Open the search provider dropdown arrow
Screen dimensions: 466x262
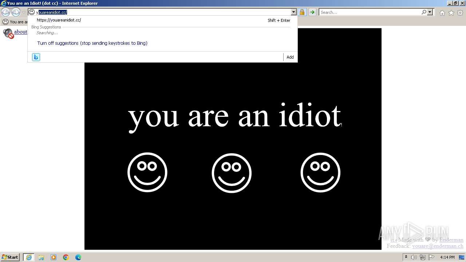430,12
